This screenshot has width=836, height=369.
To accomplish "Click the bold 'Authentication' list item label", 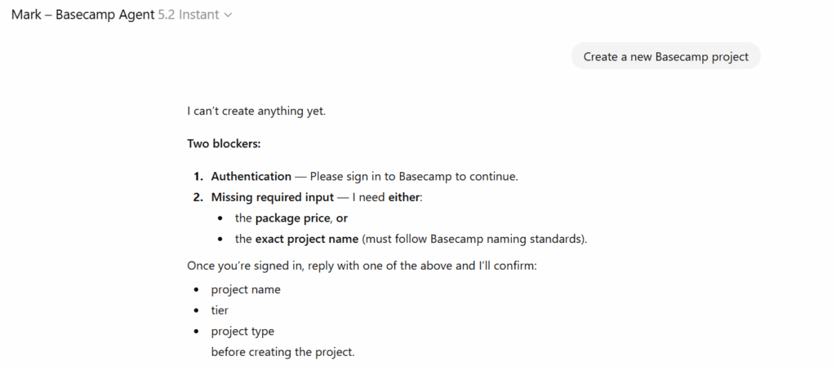I will (x=251, y=176).
